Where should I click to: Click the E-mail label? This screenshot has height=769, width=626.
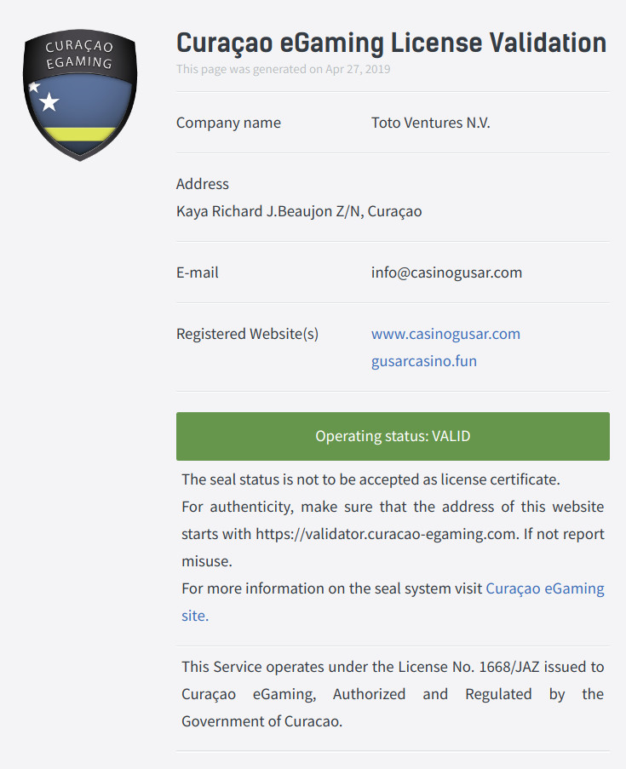[x=198, y=273]
